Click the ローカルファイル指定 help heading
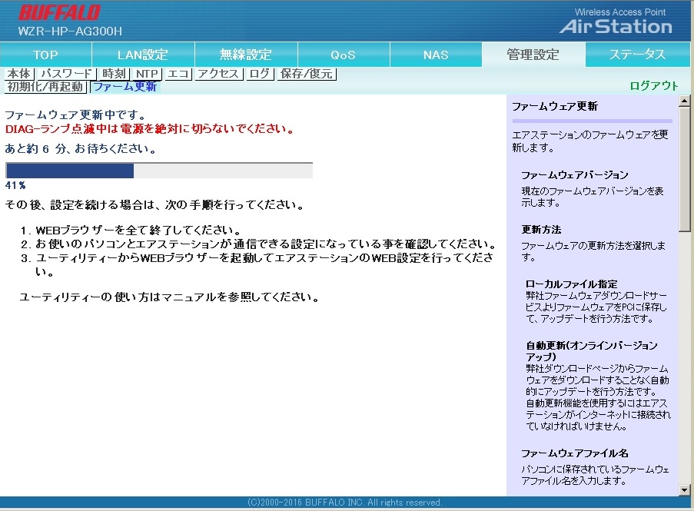Image resolution: width=694 pixels, height=511 pixels. click(x=571, y=284)
